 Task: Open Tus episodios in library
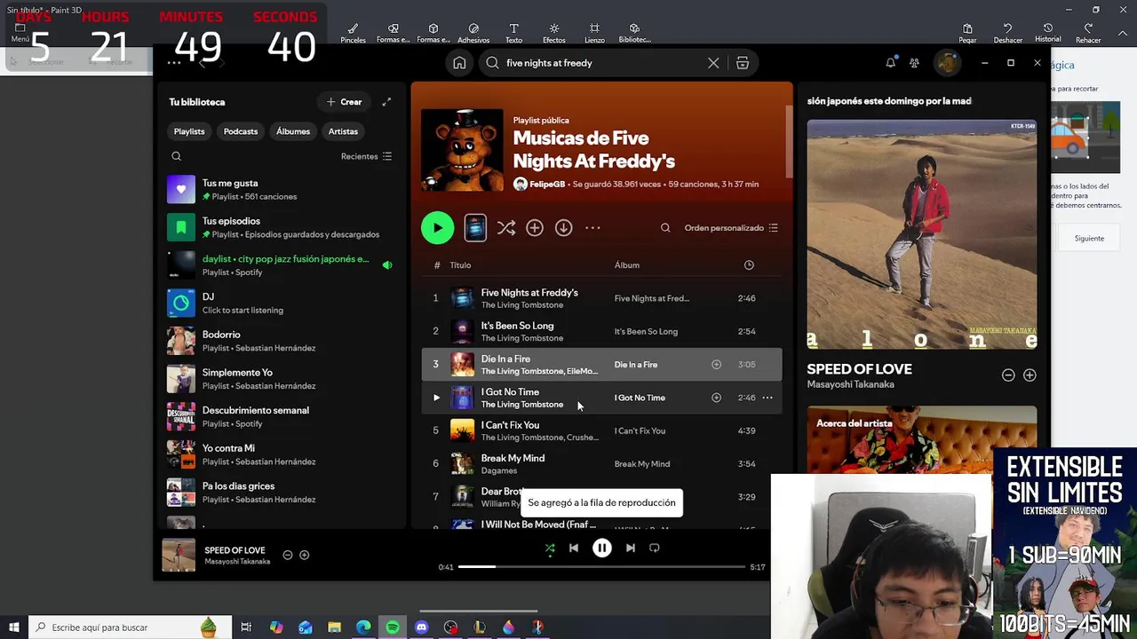[x=281, y=227]
